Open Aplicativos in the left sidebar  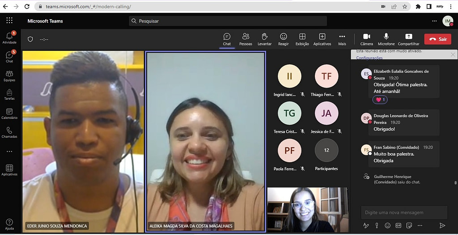pyautogui.click(x=9, y=170)
